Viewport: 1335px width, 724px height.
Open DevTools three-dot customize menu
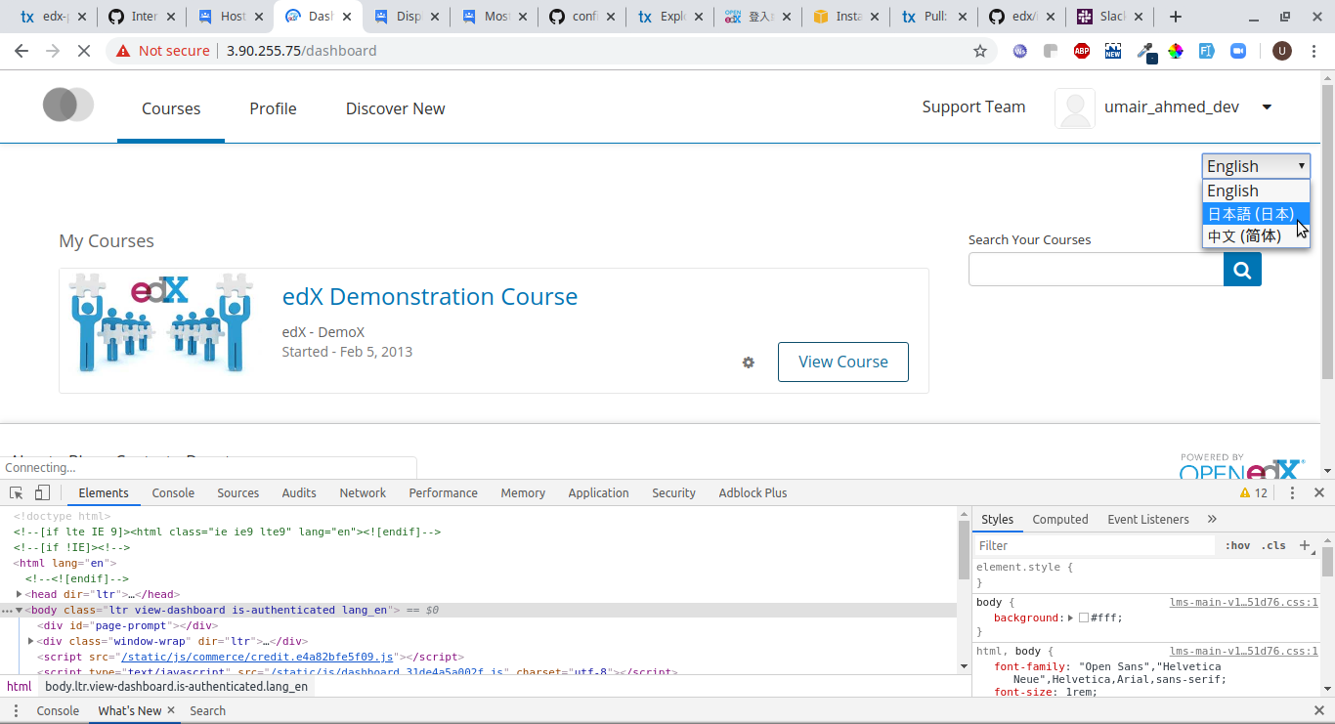point(1292,493)
